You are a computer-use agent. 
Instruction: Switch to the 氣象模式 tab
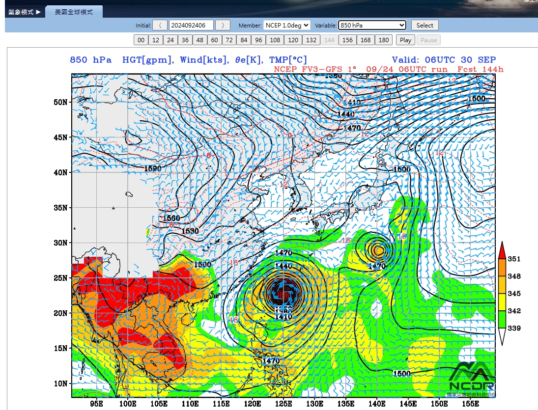[25, 12]
